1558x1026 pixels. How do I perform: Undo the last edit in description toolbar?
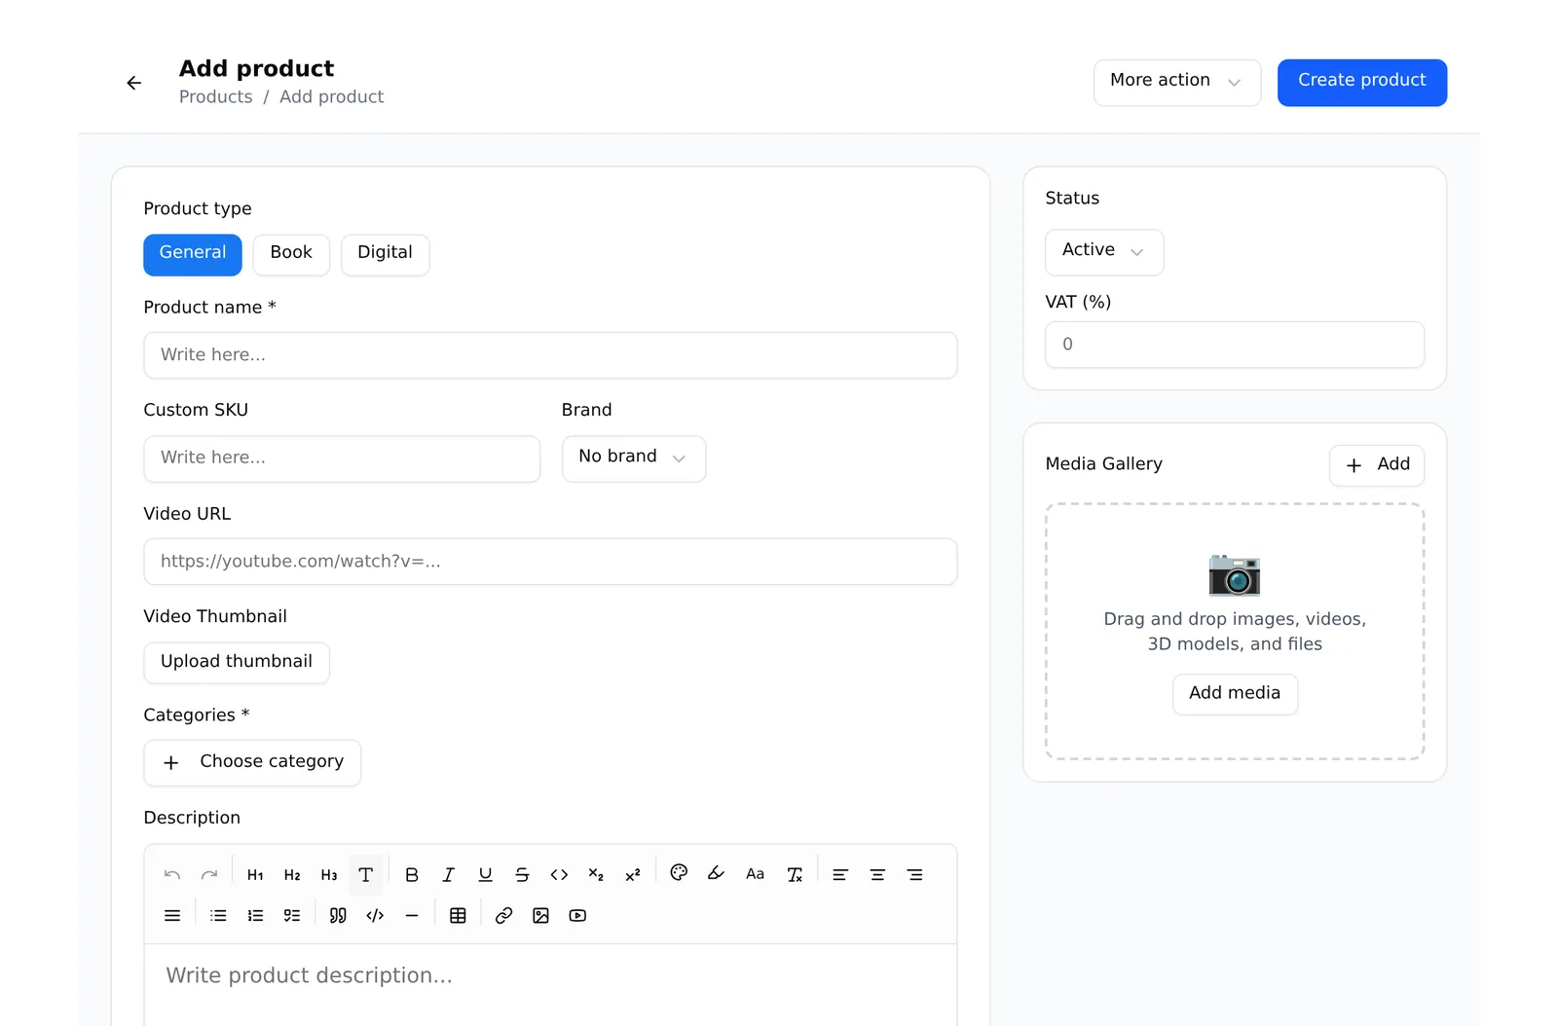(172, 875)
